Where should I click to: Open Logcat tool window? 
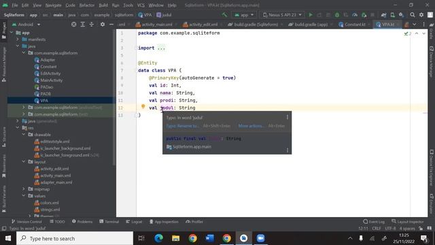coord(134,221)
